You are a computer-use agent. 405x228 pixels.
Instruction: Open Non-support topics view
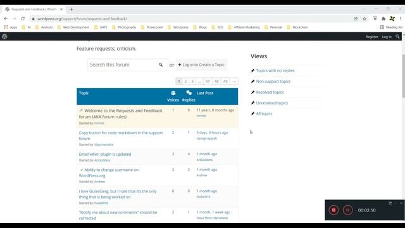[273, 82]
